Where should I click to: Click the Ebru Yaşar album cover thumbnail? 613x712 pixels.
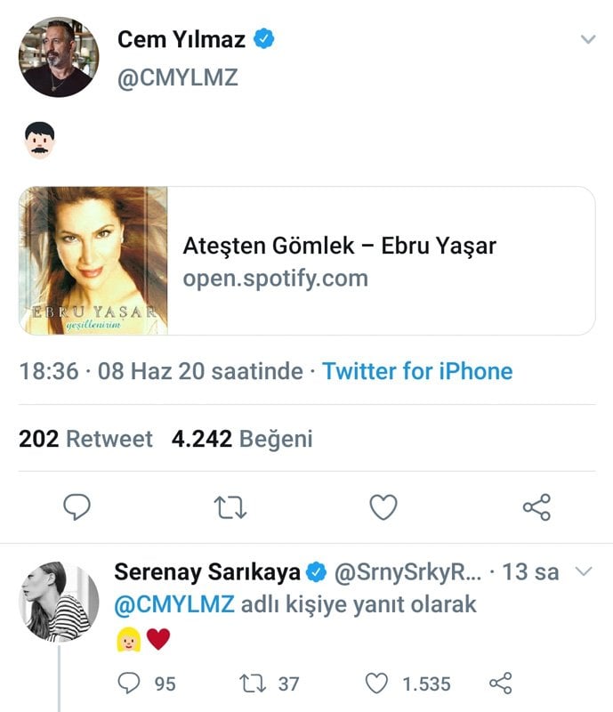point(93,261)
